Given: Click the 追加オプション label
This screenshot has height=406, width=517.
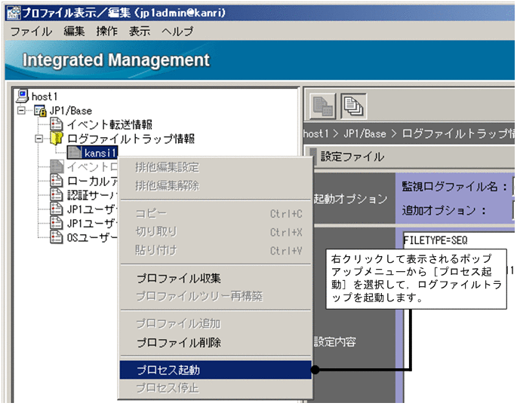Looking at the screenshot, I should (x=444, y=210).
